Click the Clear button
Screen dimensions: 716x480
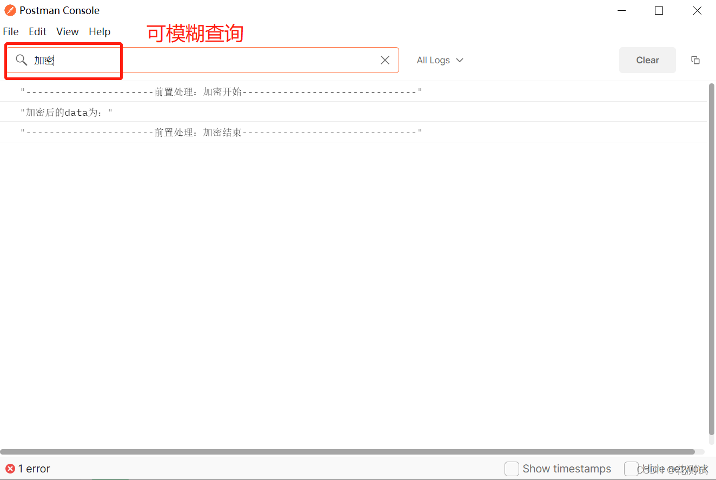click(x=647, y=60)
